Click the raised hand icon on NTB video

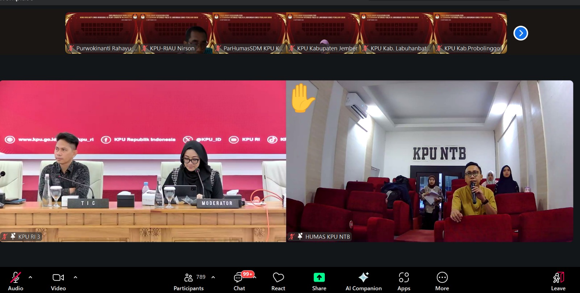302,98
